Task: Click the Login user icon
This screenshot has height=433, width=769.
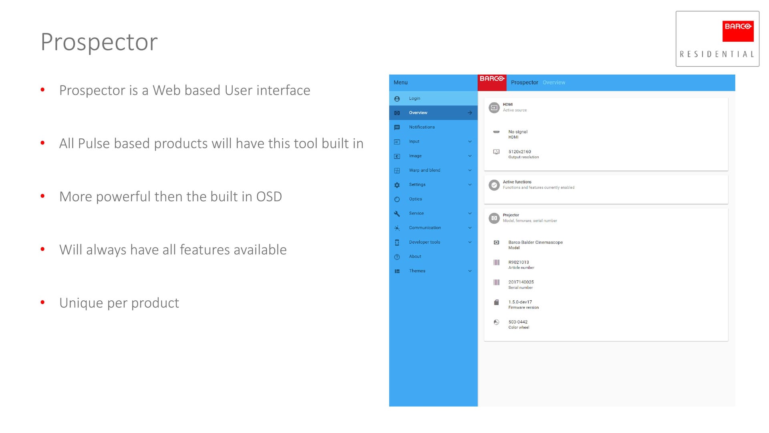Action: 397,99
